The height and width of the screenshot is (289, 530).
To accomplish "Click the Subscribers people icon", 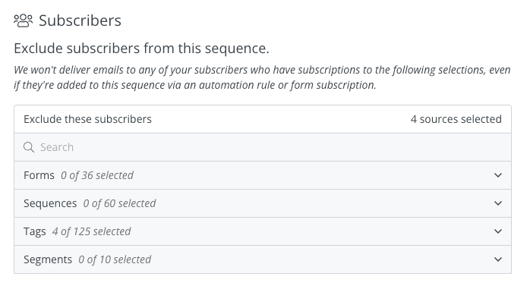I will pyautogui.click(x=23, y=20).
